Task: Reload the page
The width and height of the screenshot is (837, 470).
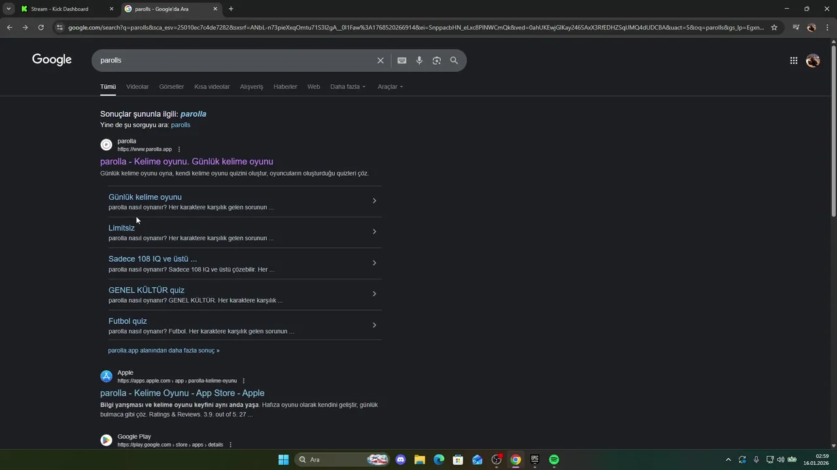Action: 41,27
